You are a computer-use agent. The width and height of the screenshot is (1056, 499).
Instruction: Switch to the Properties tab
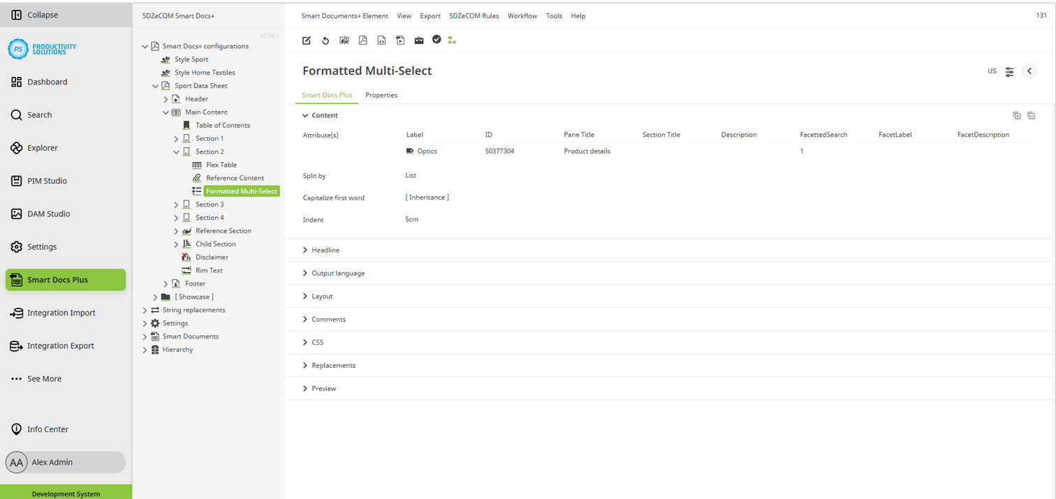coord(381,95)
